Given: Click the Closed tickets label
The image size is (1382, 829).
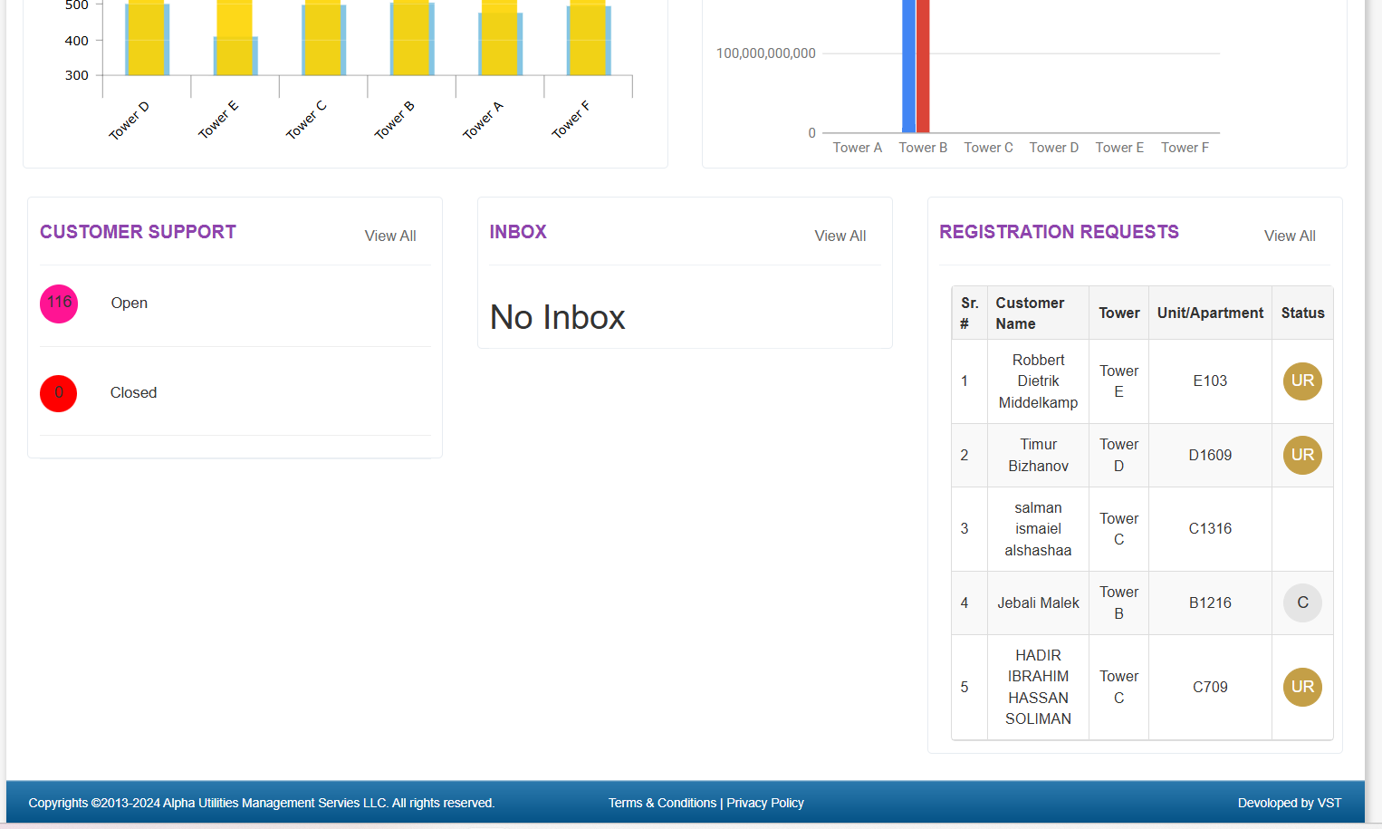Looking at the screenshot, I should (133, 393).
